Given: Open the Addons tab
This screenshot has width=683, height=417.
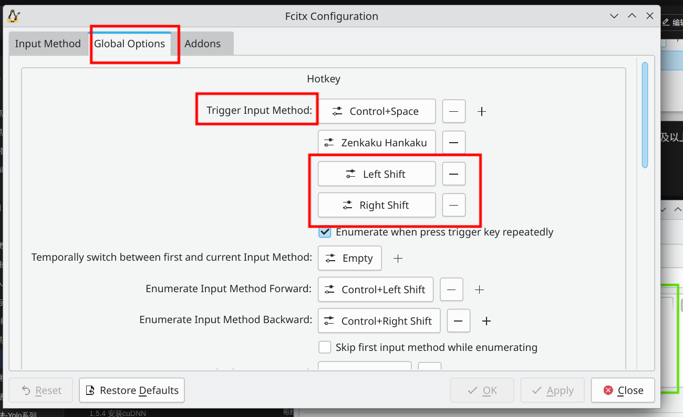Looking at the screenshot, I should coord(203,44).
